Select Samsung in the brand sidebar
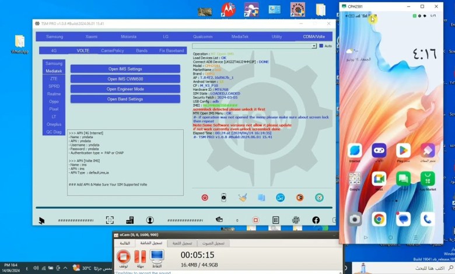 click(x=54, y=64)
